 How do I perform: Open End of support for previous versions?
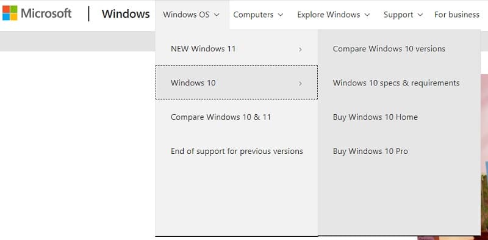[x=237, y=151]
